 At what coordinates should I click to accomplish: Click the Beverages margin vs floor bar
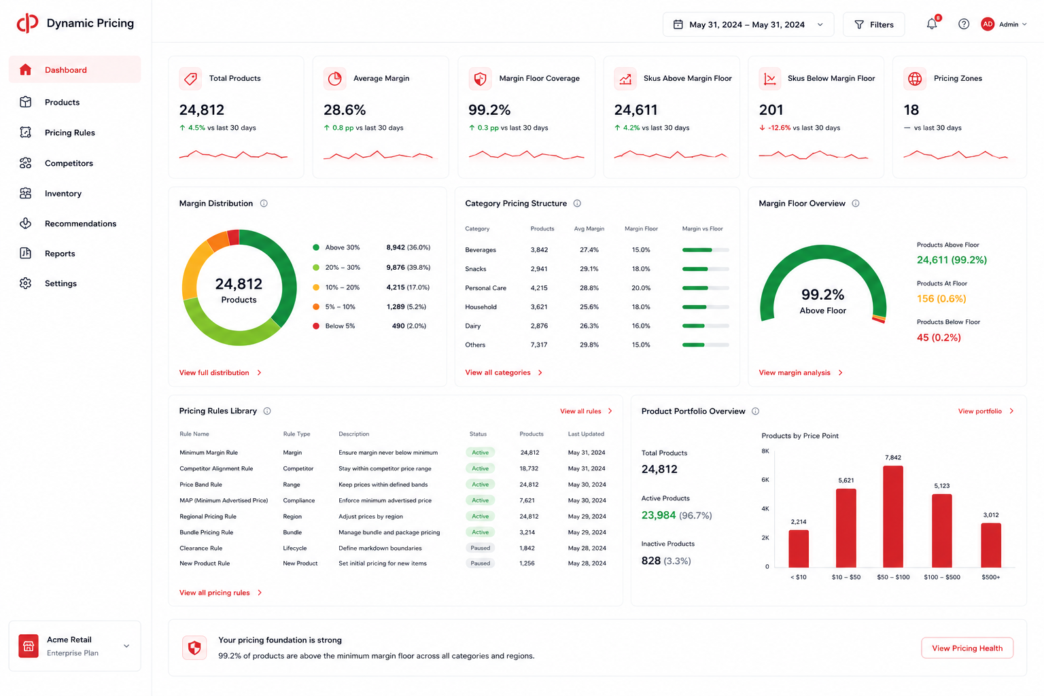(x=706, y=249)
